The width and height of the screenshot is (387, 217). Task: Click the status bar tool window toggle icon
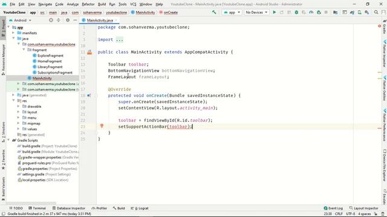coord(3,214)
